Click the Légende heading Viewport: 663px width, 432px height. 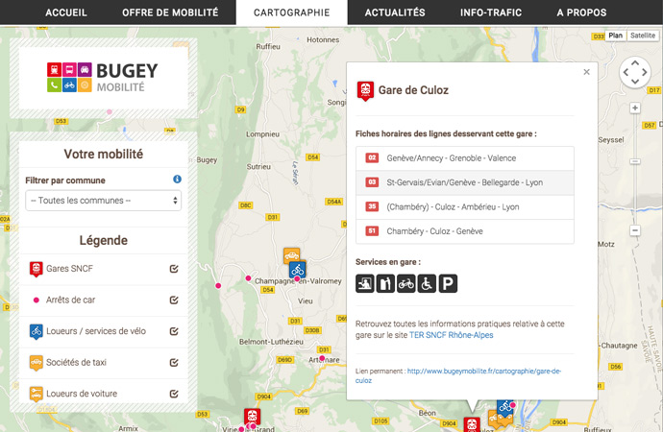[103, 240]
